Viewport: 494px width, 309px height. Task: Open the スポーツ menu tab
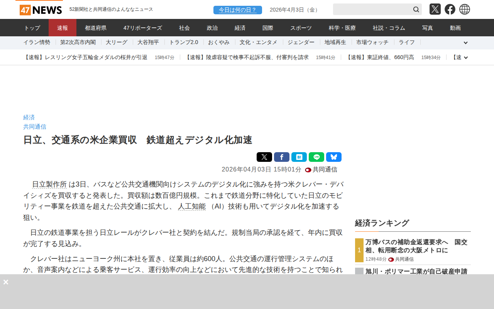tap(301, 28)
